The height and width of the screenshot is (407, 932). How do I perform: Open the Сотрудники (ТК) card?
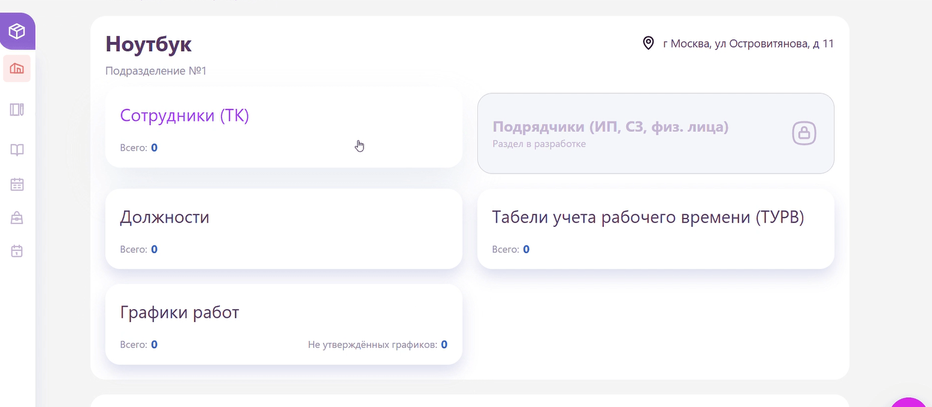tap(284, 127)
